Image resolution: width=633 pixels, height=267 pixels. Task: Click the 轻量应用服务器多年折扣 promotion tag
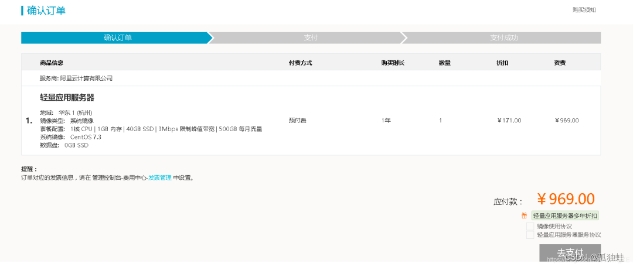click(x=564, y=216)
